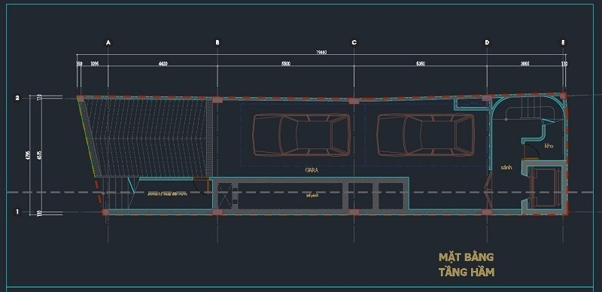The height and width of the screenshot is (292, 602).
Task: Select the column at axis B bottom wall
Action: 217,212
